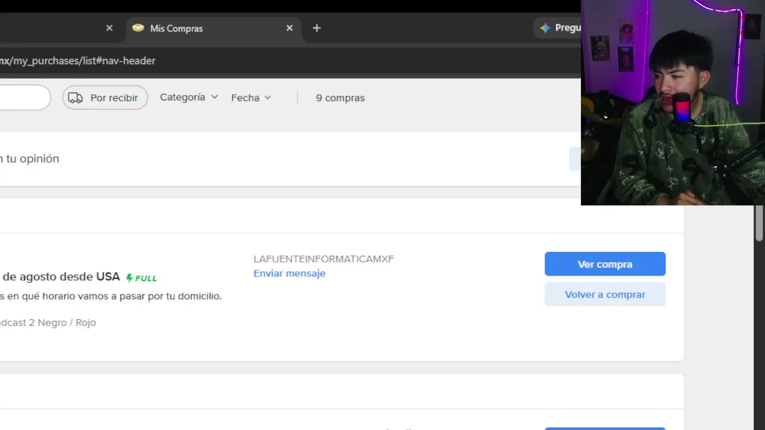
Task: Select the 9 compras count text
Action: click(x=340, y=98)
